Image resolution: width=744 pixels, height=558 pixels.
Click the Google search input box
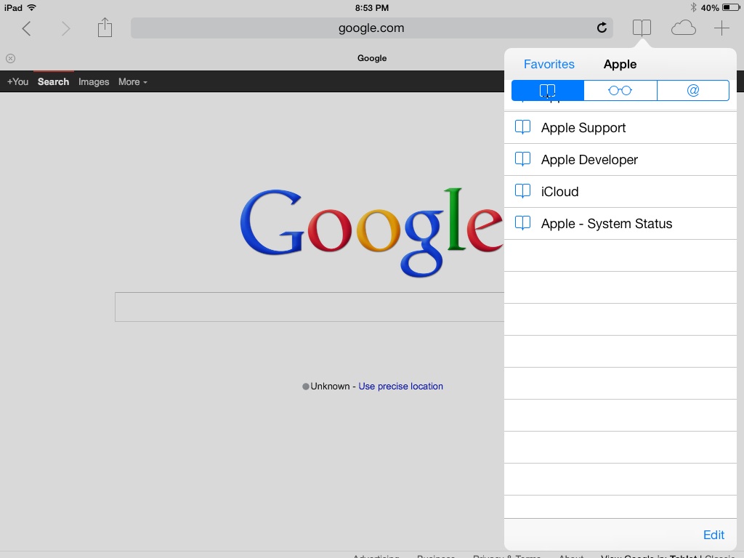(x=310, y=307)
